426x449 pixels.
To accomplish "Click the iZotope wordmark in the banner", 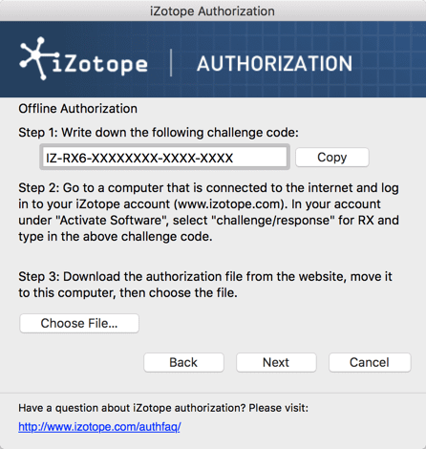I will coord(100,64).
